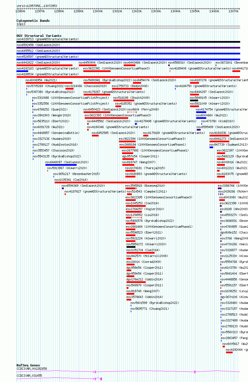Click nsv4189408 (gnomADStructuralVariants) label
The height and width of the screenshot is (382, 248).
(200, 68)
